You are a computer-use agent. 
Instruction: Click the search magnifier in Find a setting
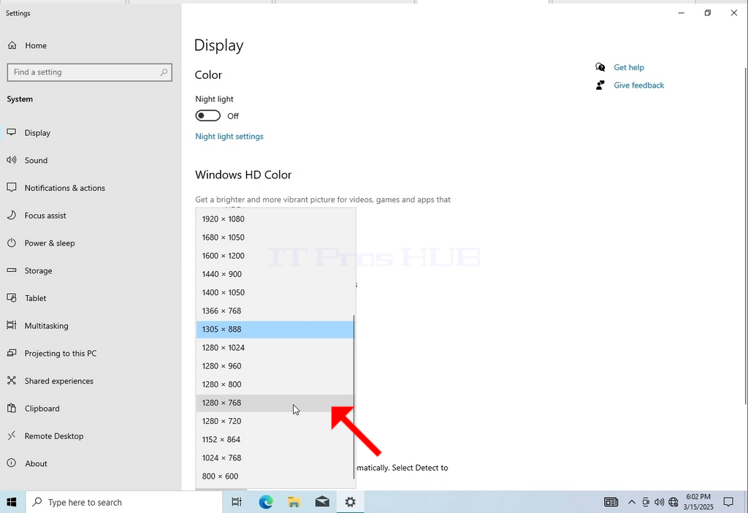pyautogui.click(x=164, y=72)
